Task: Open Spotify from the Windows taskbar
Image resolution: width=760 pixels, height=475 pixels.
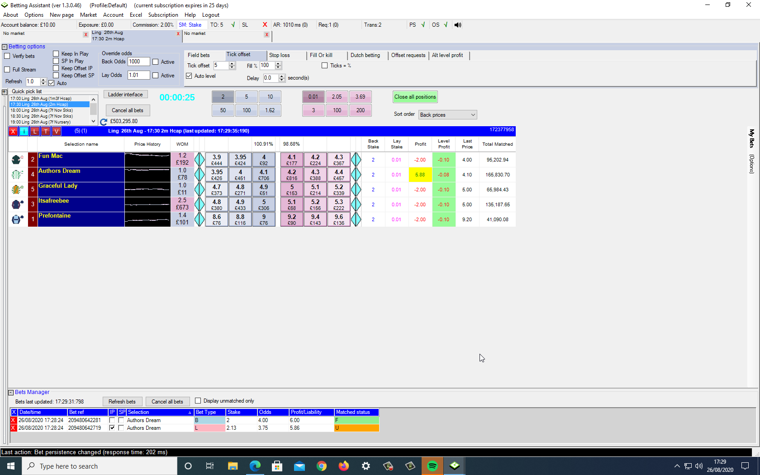Action: coord(432,466)
